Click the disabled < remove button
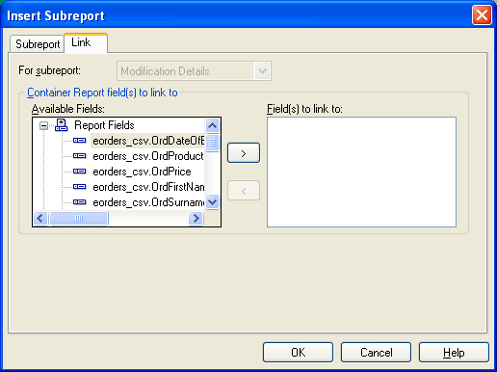Screen dimensions: 497x372 (x=244, y=191)
